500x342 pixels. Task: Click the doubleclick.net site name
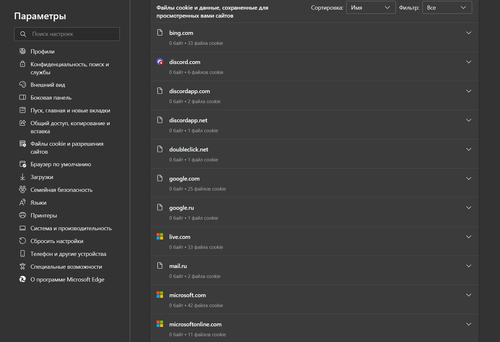tap(189, 149)
